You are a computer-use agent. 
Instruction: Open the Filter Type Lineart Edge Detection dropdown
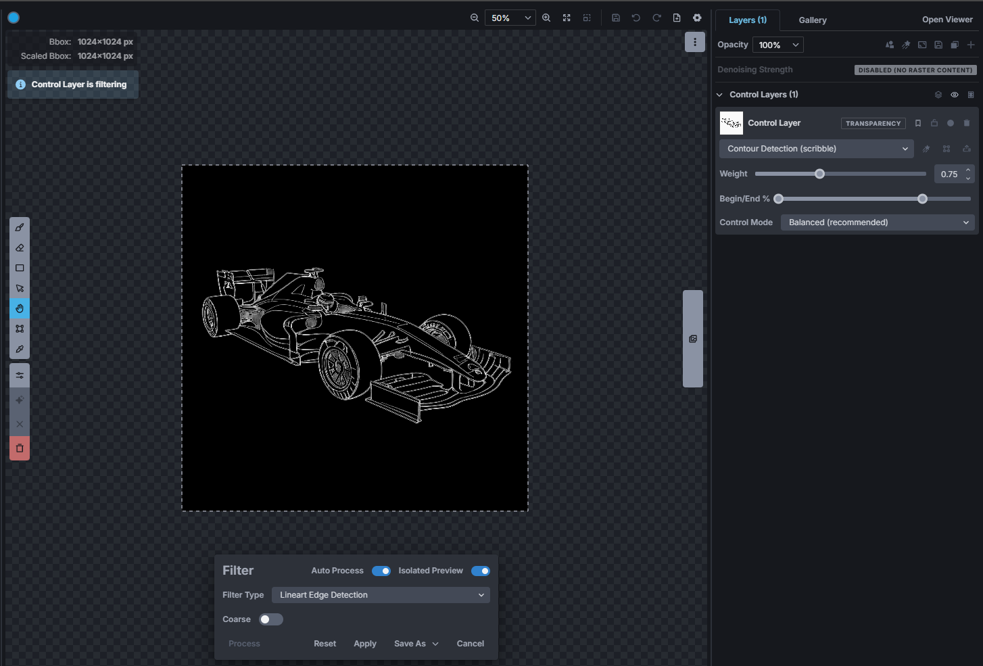point(381,595)
